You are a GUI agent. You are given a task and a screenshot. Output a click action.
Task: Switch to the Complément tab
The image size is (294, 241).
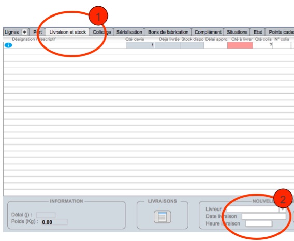pos(208,32)
